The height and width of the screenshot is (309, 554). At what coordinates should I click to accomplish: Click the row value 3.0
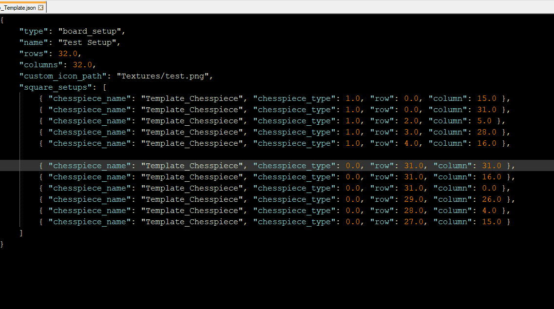coord(411,132)
